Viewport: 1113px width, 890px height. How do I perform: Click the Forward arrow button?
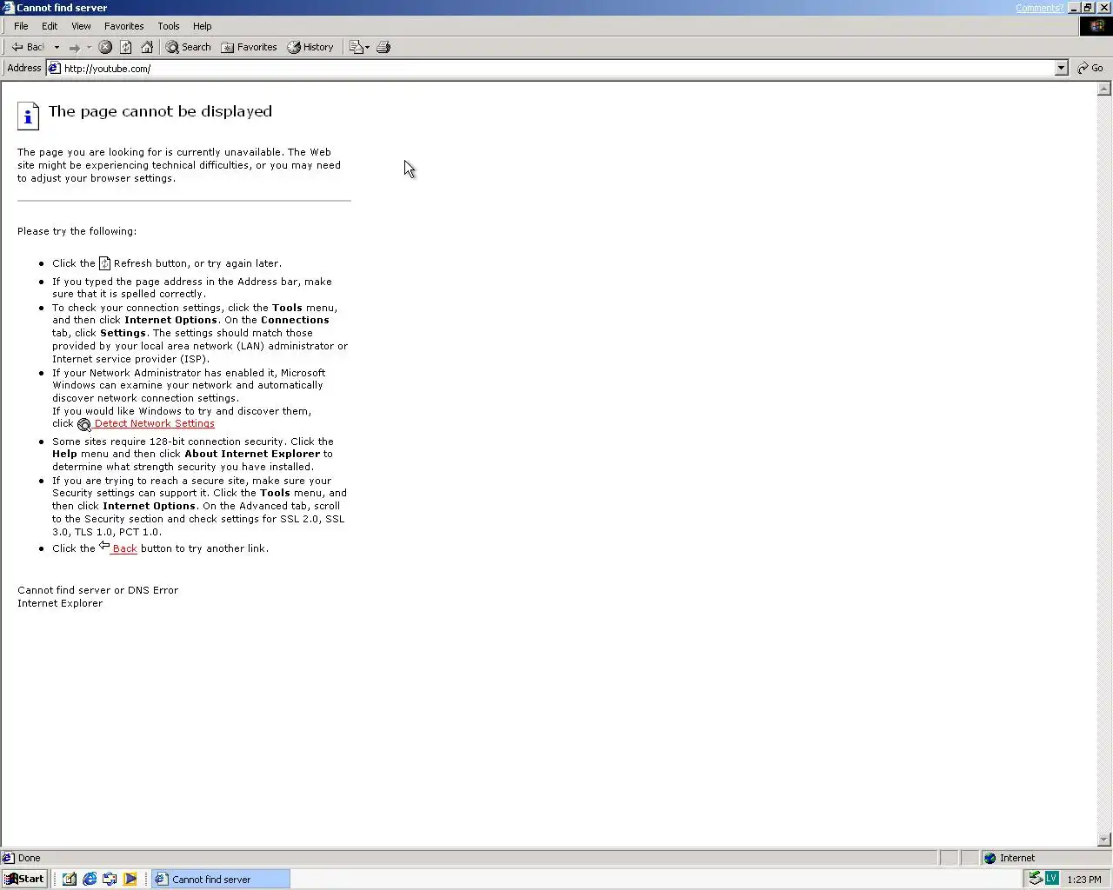(x=74, y=47)
